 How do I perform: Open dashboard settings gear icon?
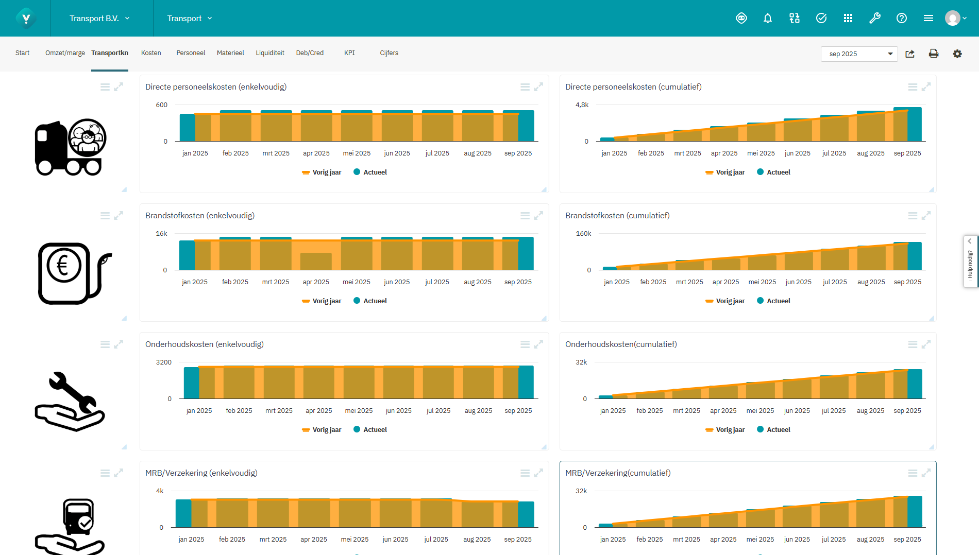coord(957,54)
